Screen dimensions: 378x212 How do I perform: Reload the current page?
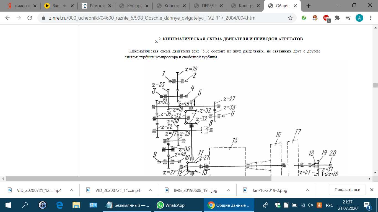point(30,18)
